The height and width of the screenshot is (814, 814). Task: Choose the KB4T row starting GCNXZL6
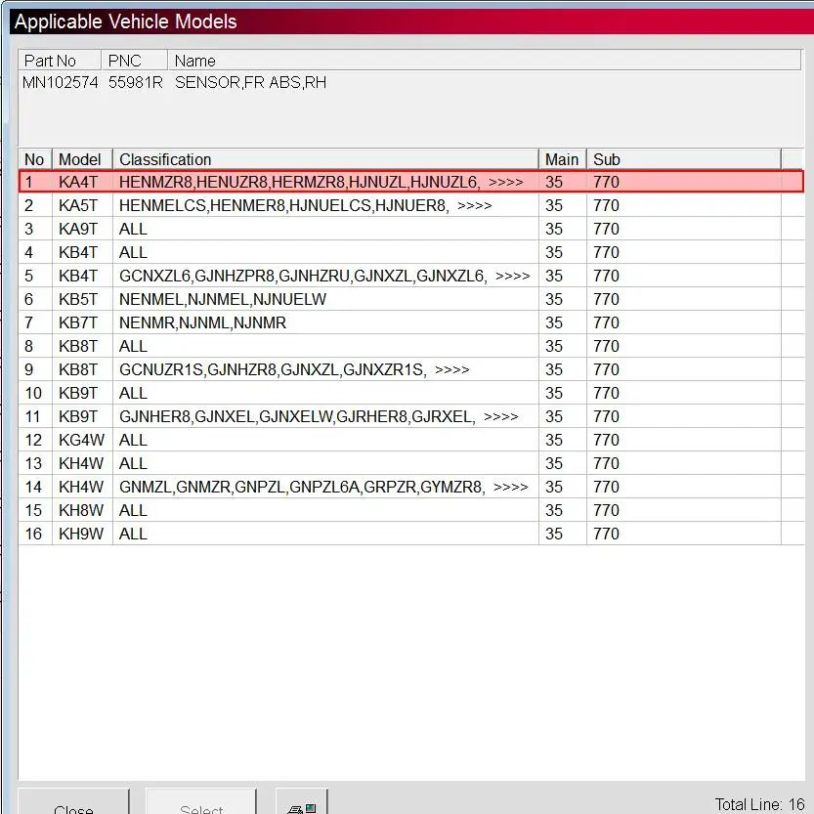click(411, 276)
